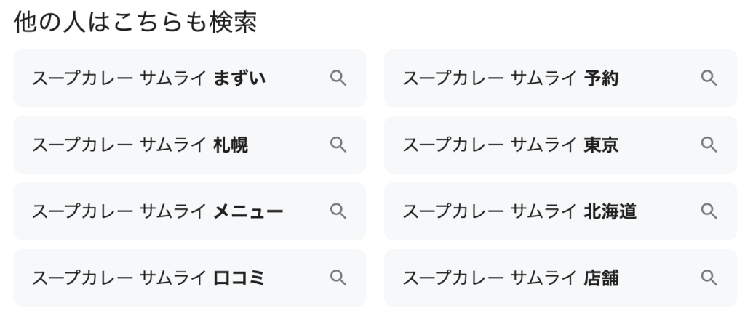Open related search スープカレー サムライ 東京
The height and width of the screenshot is (324, 745).
coord(511,145)
